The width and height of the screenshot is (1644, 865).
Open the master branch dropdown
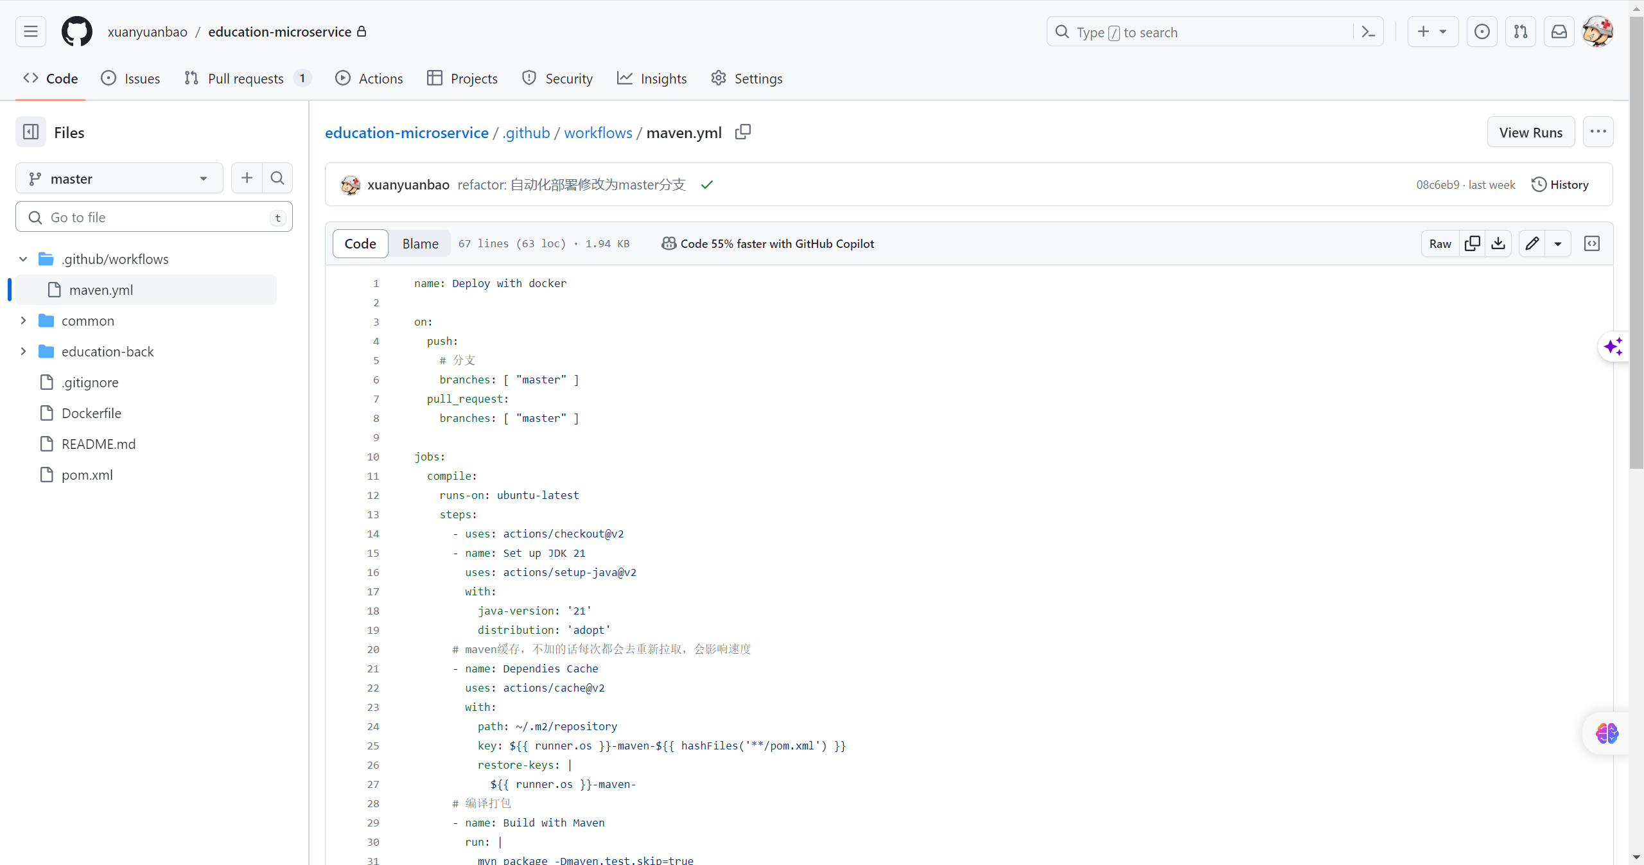pos(119,179)
